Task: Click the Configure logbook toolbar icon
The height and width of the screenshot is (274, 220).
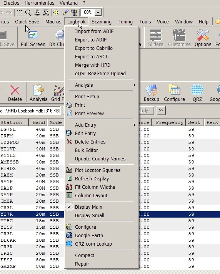Action: point(174,90)
